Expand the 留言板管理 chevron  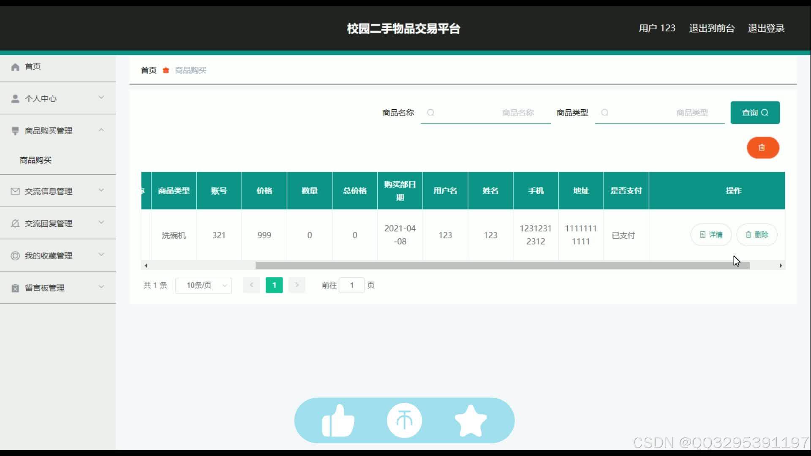(x=101, y=287)
